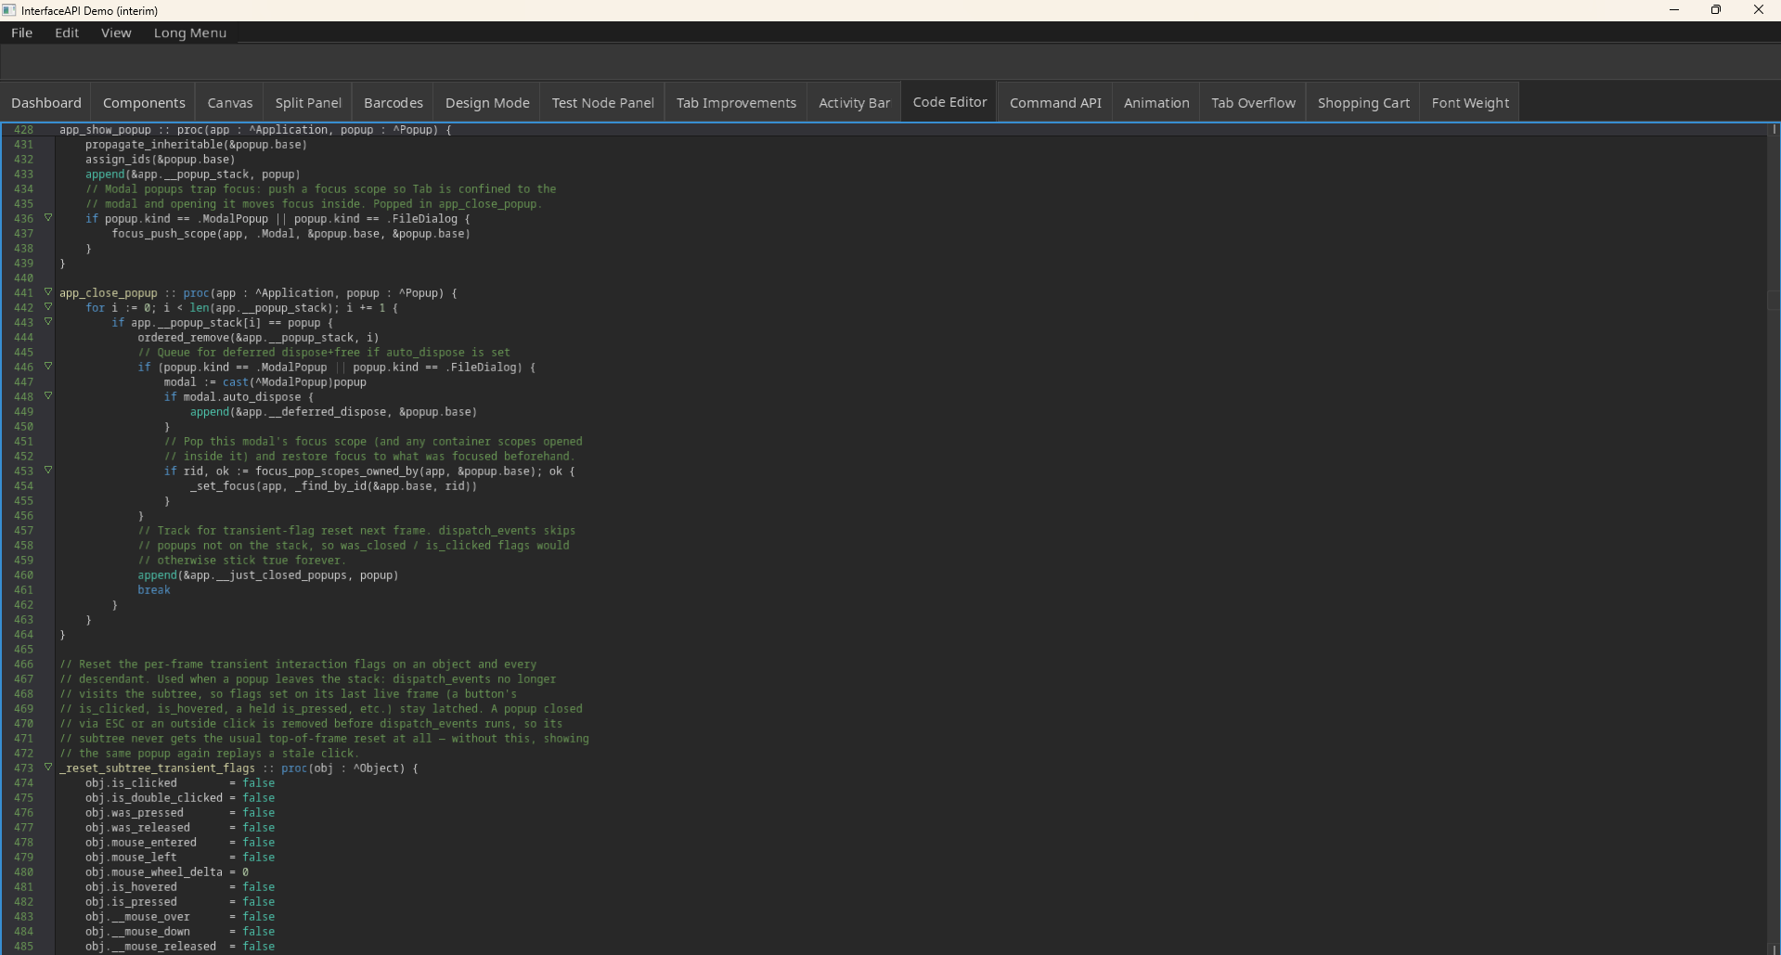The width and height of the screenshot is (1781, 955).
Task: Switch to the Canvas tab
Action: [230, 103]
